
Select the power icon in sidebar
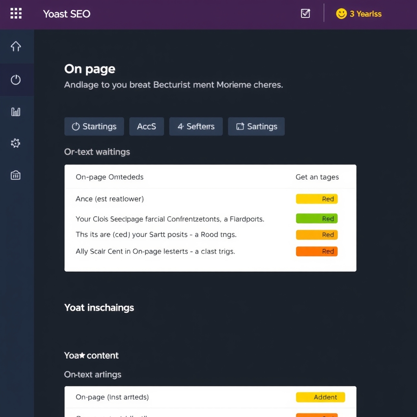tap(16, 80)
